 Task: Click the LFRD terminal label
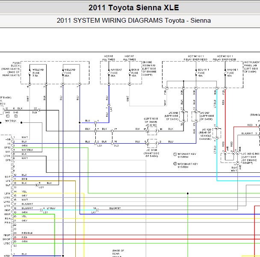point(7,202)
